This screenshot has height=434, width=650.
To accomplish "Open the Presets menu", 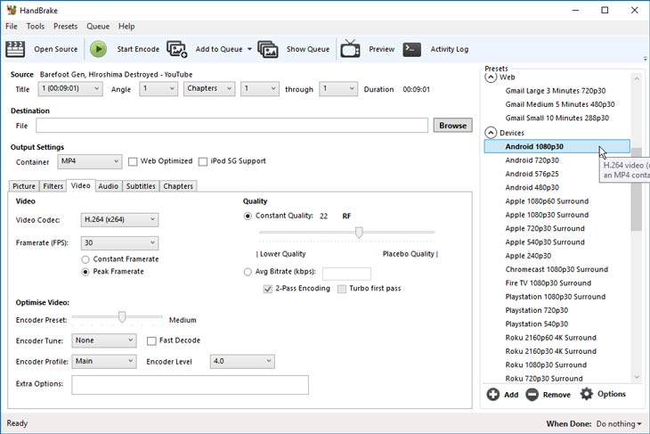I will pos(66,27).
